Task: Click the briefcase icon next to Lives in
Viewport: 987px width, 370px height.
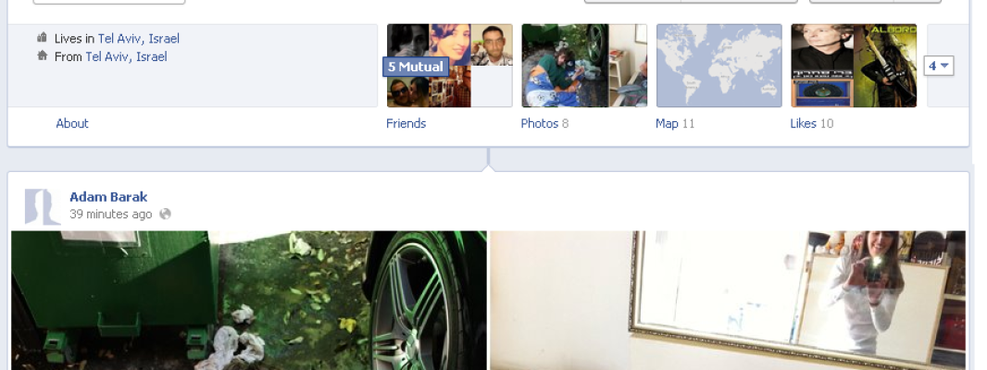Action: coord(43,38)
